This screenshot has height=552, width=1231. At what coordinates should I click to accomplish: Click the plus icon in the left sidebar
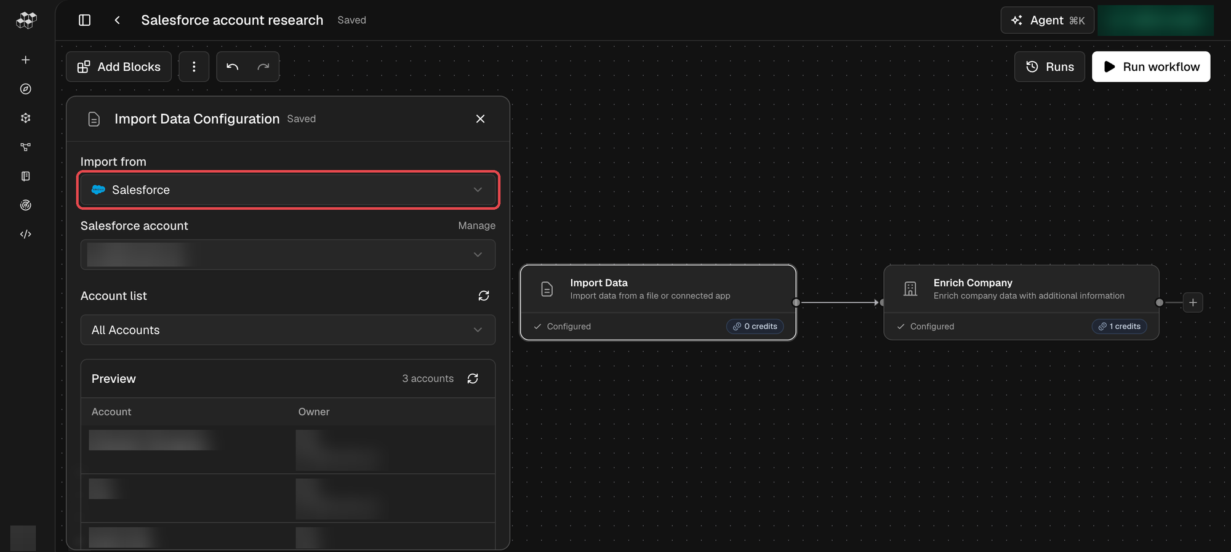25,60
